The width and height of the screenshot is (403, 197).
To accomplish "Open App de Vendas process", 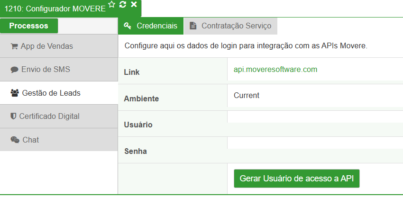I will click(59, 46).
